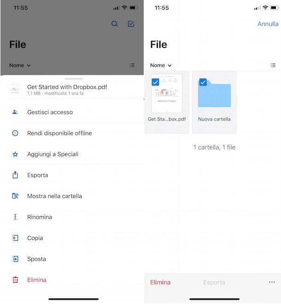281x304 pixels.
Task: Select the Nuova cartella folder thumbnail
Action: (x=214, y=93)
